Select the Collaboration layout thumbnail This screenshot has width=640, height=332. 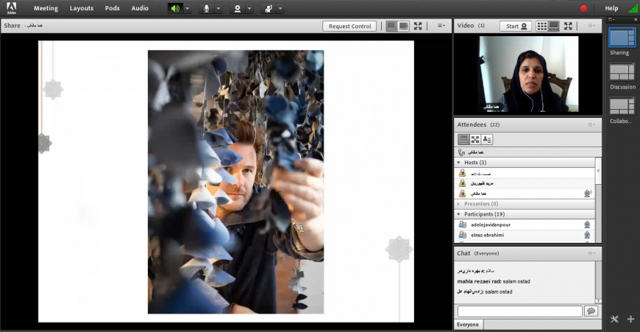(x=622, y=106)
